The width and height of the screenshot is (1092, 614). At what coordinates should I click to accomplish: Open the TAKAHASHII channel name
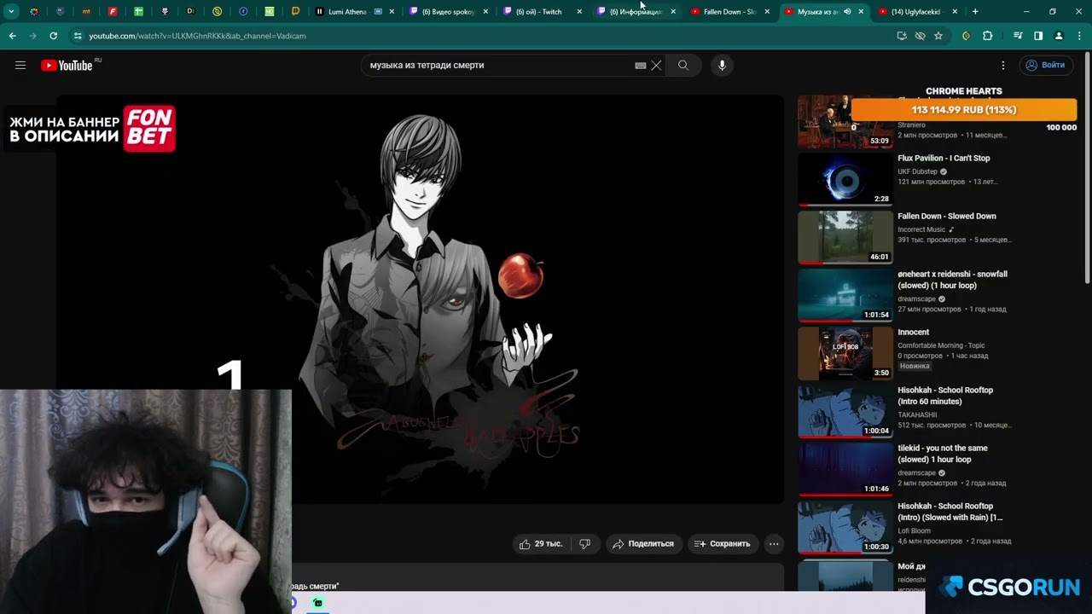[917, 415]
